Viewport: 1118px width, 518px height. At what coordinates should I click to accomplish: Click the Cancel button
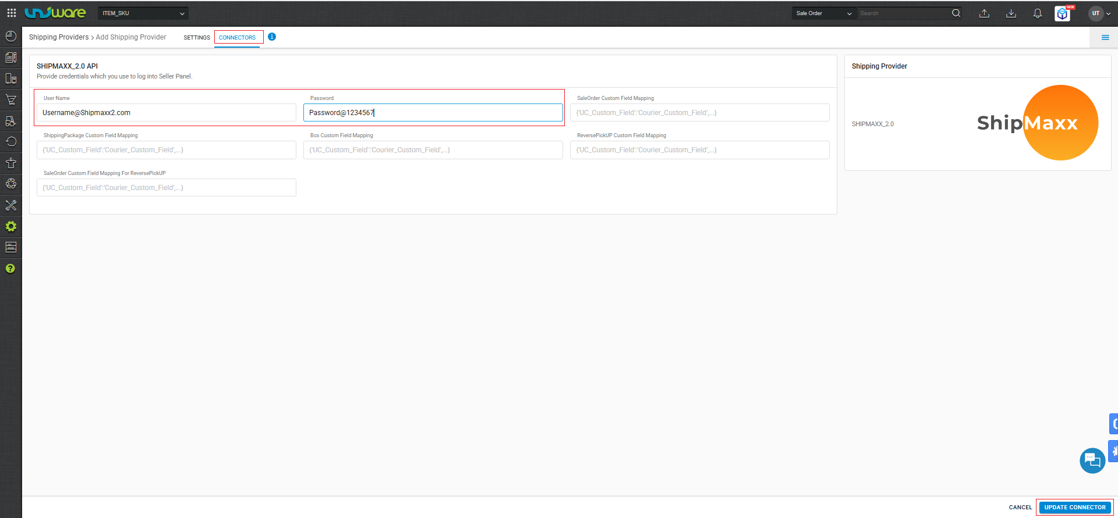point(1020,508)
